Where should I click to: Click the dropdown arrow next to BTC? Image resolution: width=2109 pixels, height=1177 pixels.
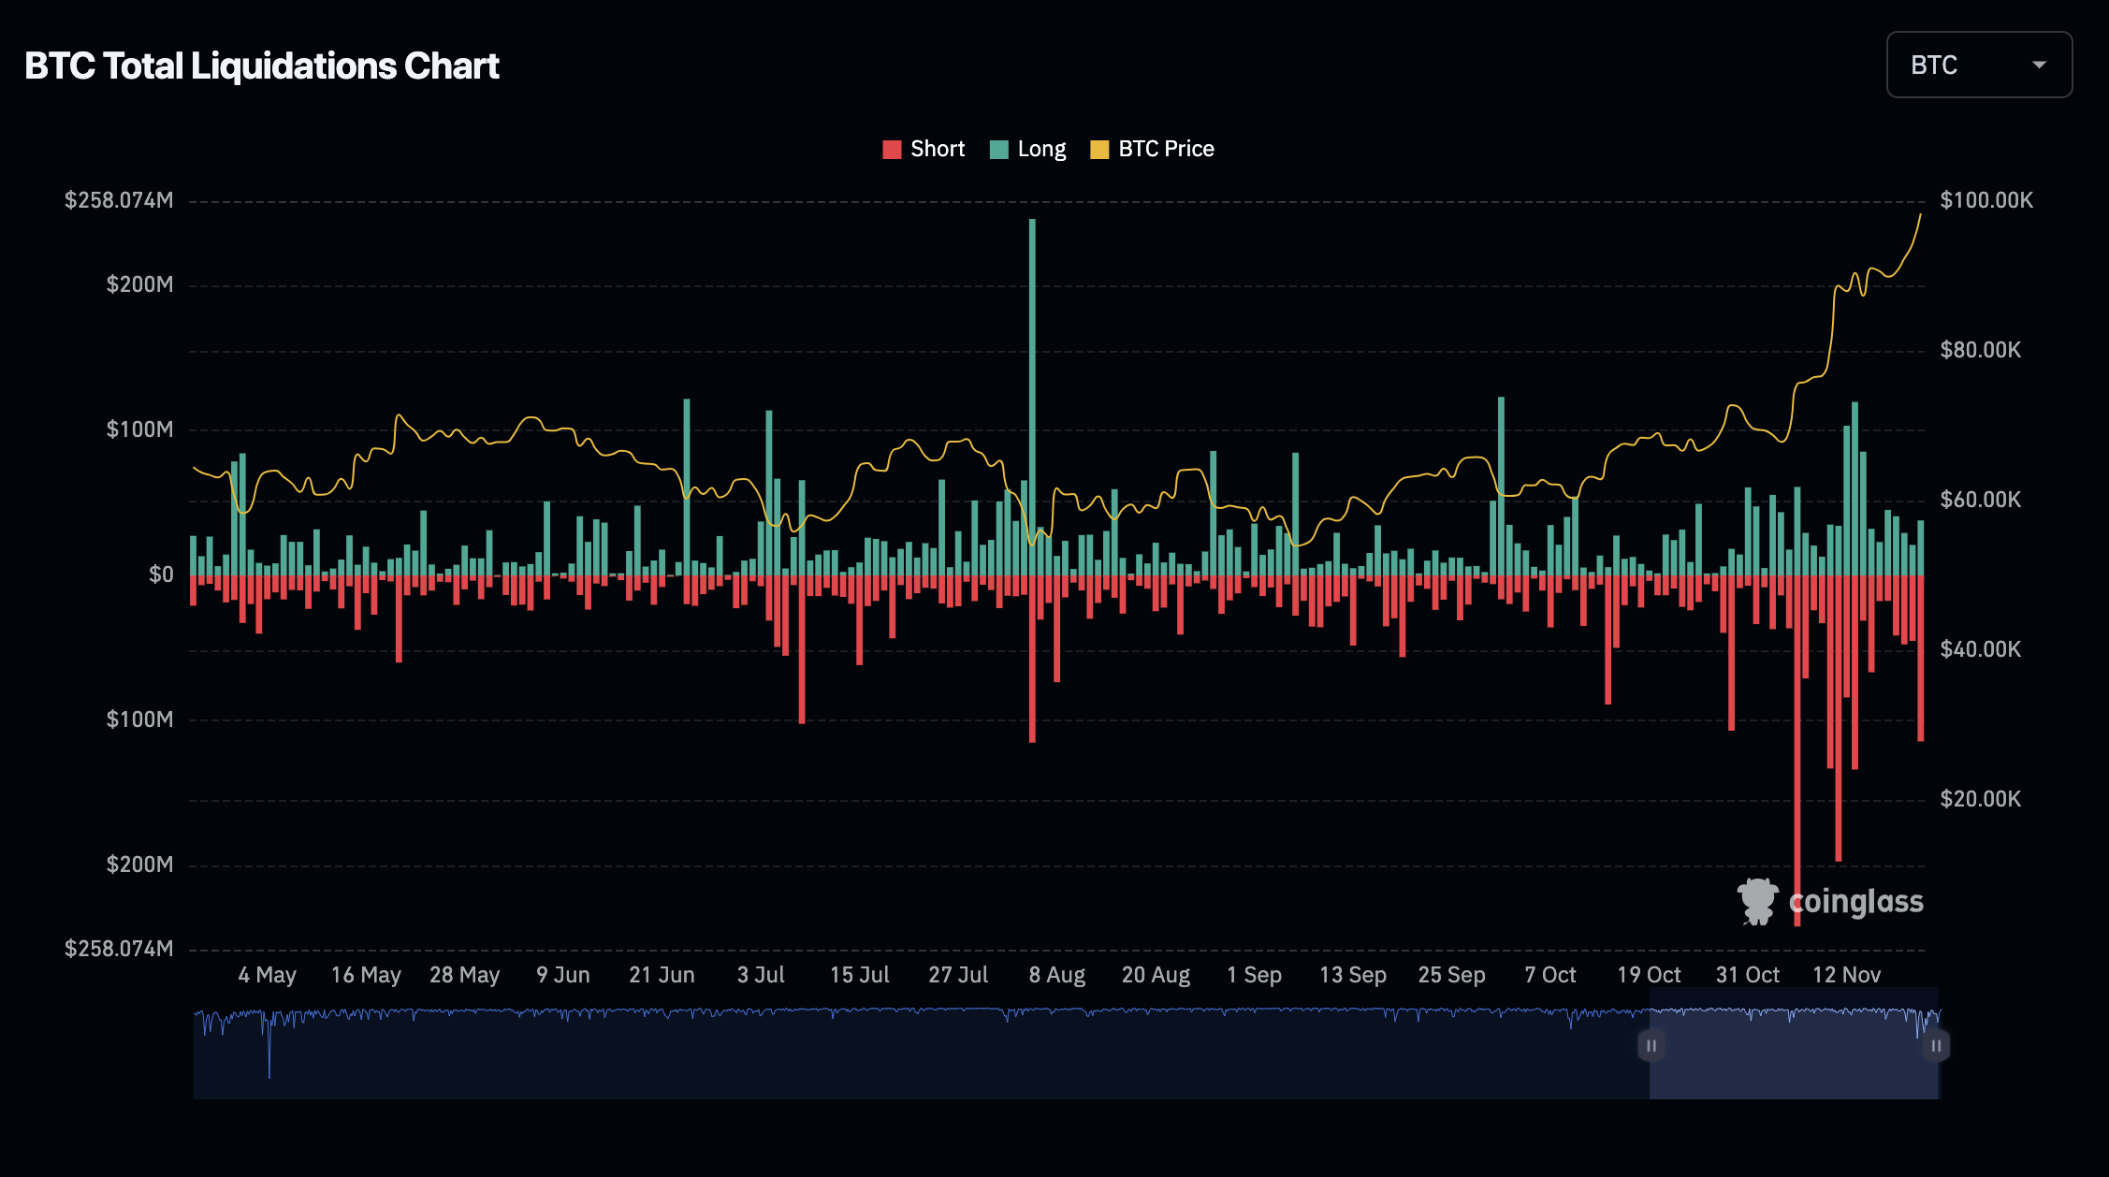[2039, 65]
